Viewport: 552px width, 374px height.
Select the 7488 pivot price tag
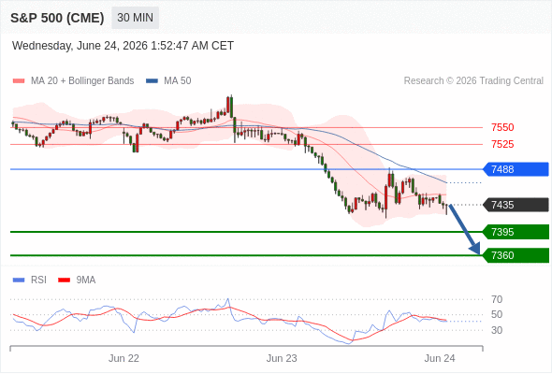pyautogui.click(x=516, y=169)
